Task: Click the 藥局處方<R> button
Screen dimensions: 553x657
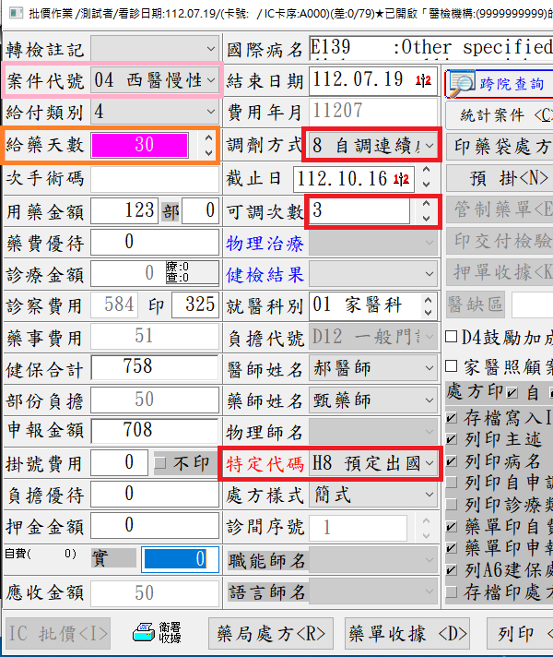Action: click(x=272, y=633)
